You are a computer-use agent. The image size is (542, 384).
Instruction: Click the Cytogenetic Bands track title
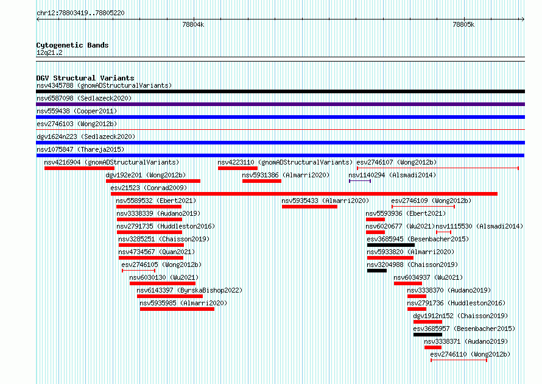click(72, 45)
